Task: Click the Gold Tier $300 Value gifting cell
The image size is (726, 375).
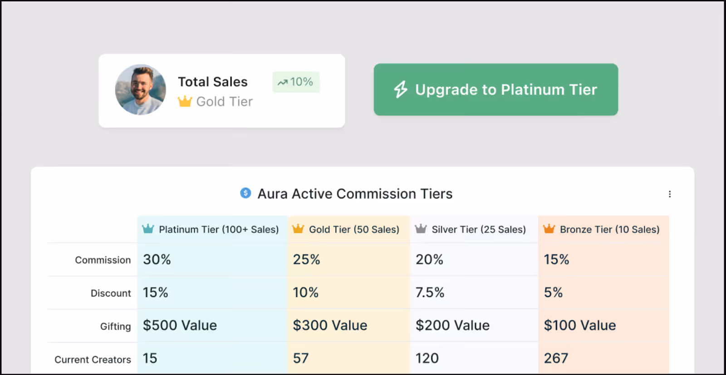Action: pyautogui.click(x=330, y=325)
